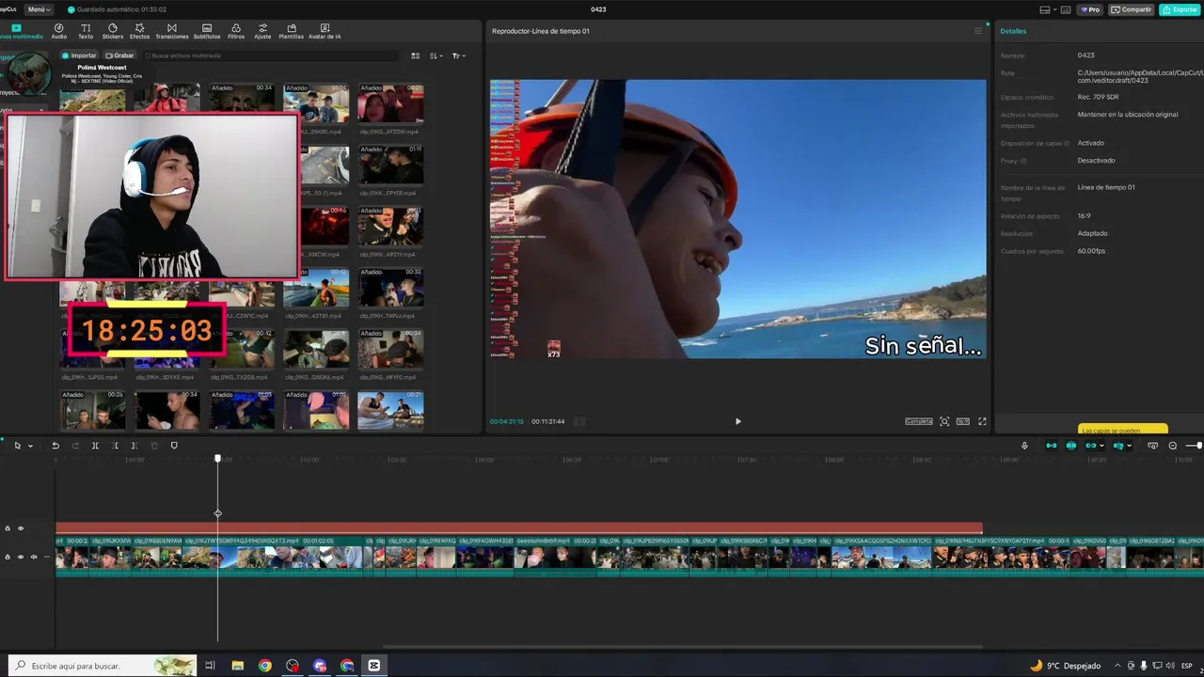The width and height of the screenshot is (1204, 677).
Task: Hide the red overlay track with eye icon
Action: click(x=21, y=528)
